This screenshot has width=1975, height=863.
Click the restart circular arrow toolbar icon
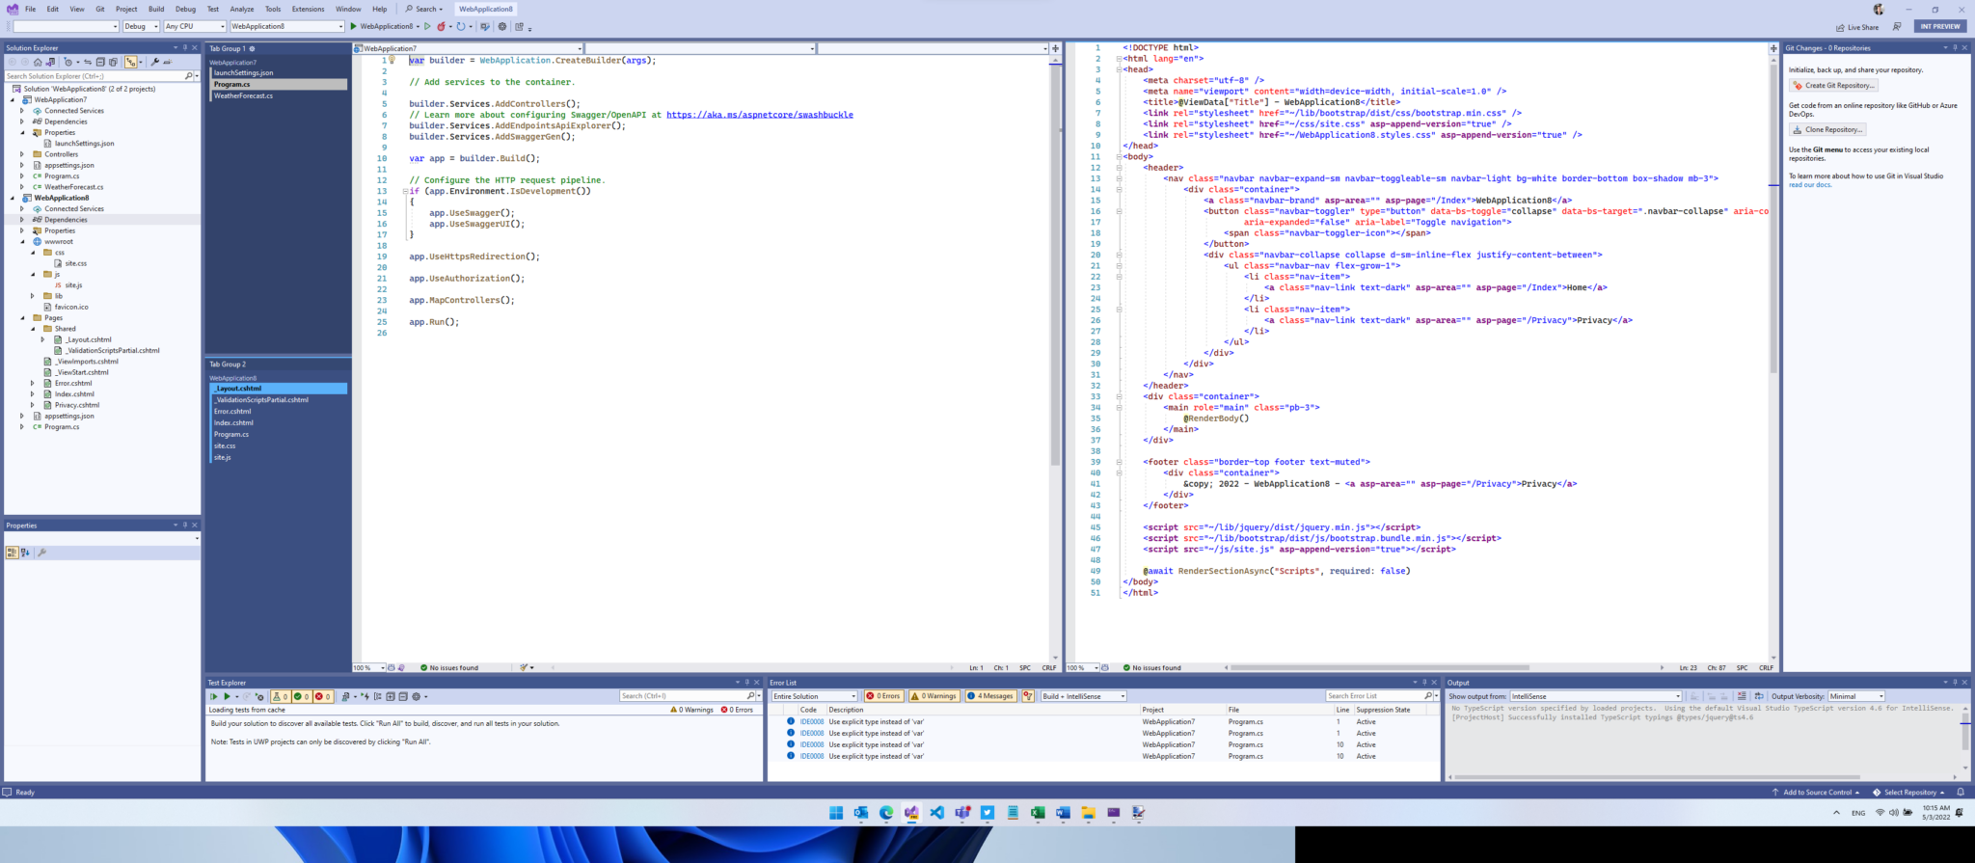click(x=461, y=26)
